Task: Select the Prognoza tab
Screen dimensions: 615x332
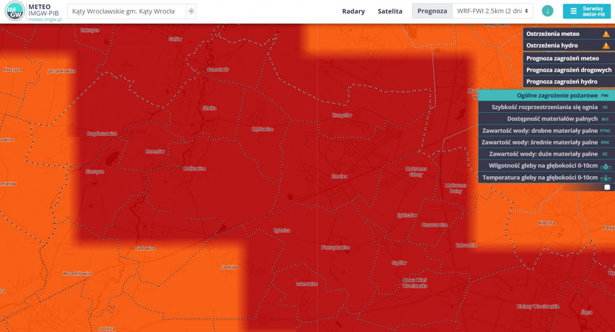Action: 432,11
